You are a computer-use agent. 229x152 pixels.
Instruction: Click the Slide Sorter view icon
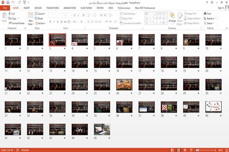coord(179,150)
